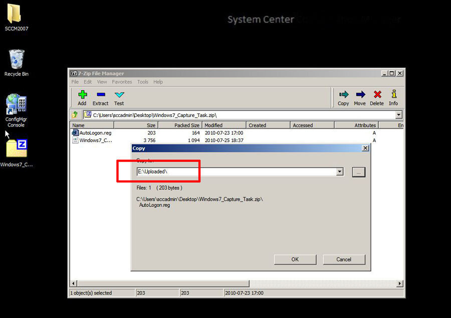This screenshot has height=318, width=451.
Task: Click the Add toolbar icon
Action: coord(82,94)
